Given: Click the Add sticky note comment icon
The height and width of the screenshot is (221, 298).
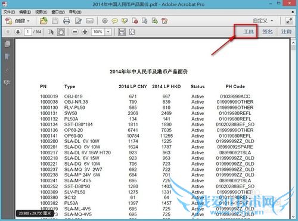Looking at the screenshot, I should [x=114, y=21].
